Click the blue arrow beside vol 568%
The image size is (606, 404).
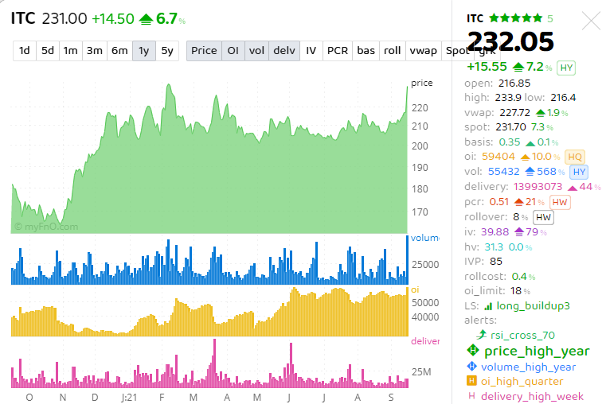530,171
